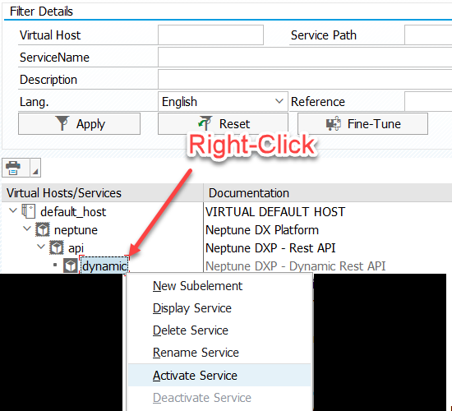Screen dimensions: 452x411
Task: Click the 'Neptune DXP - Rest API' text
Action: click(270, 248)
